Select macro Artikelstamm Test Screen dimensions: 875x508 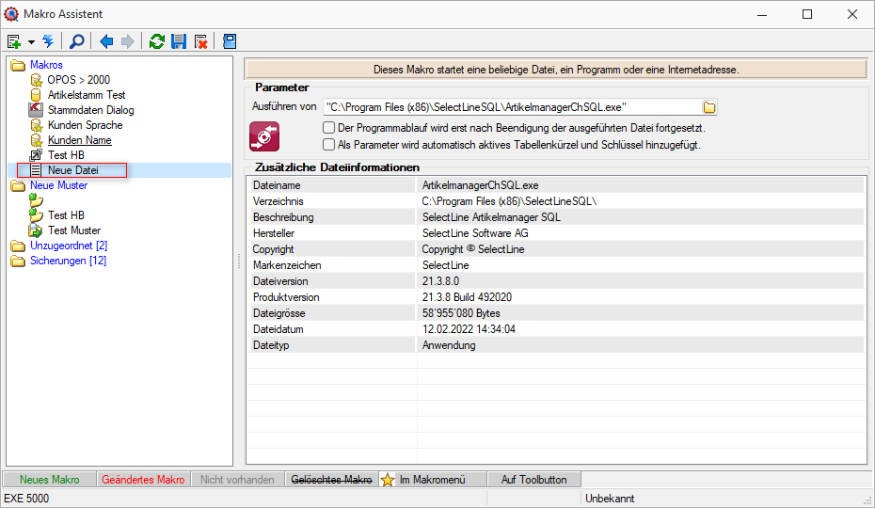[x=87, y=95]
